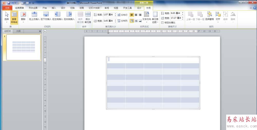Screen dimensions: 257x130
Task: Switch to the 幻灯片 (Slides) pane tab
Action: tap(7, 31)
